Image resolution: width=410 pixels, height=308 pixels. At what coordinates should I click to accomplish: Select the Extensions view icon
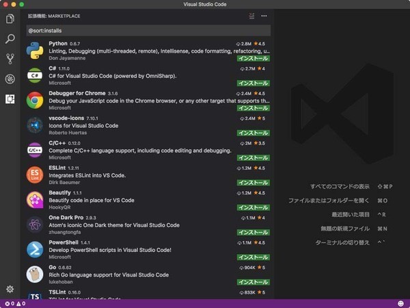(10, 99)
